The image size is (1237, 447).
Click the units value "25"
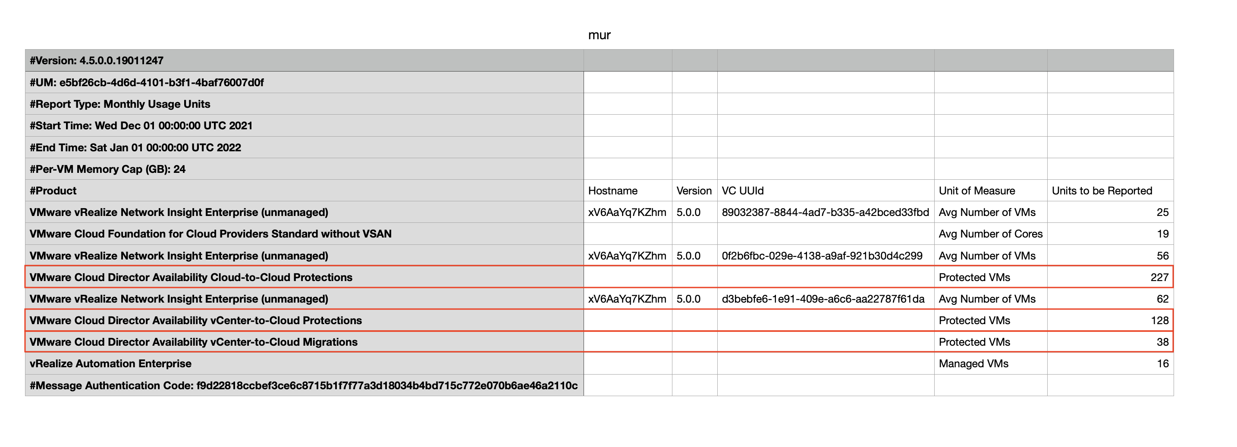(x=1110, y=212)
